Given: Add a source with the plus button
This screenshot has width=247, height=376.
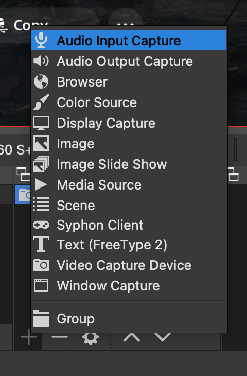Looking at the screenshot, I should [29, 337].
